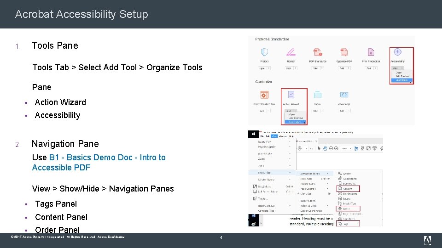Viewport: 442px width, 248px height.
Task: Select the Action Wizard icon
Action: click(x=291, y=95)
